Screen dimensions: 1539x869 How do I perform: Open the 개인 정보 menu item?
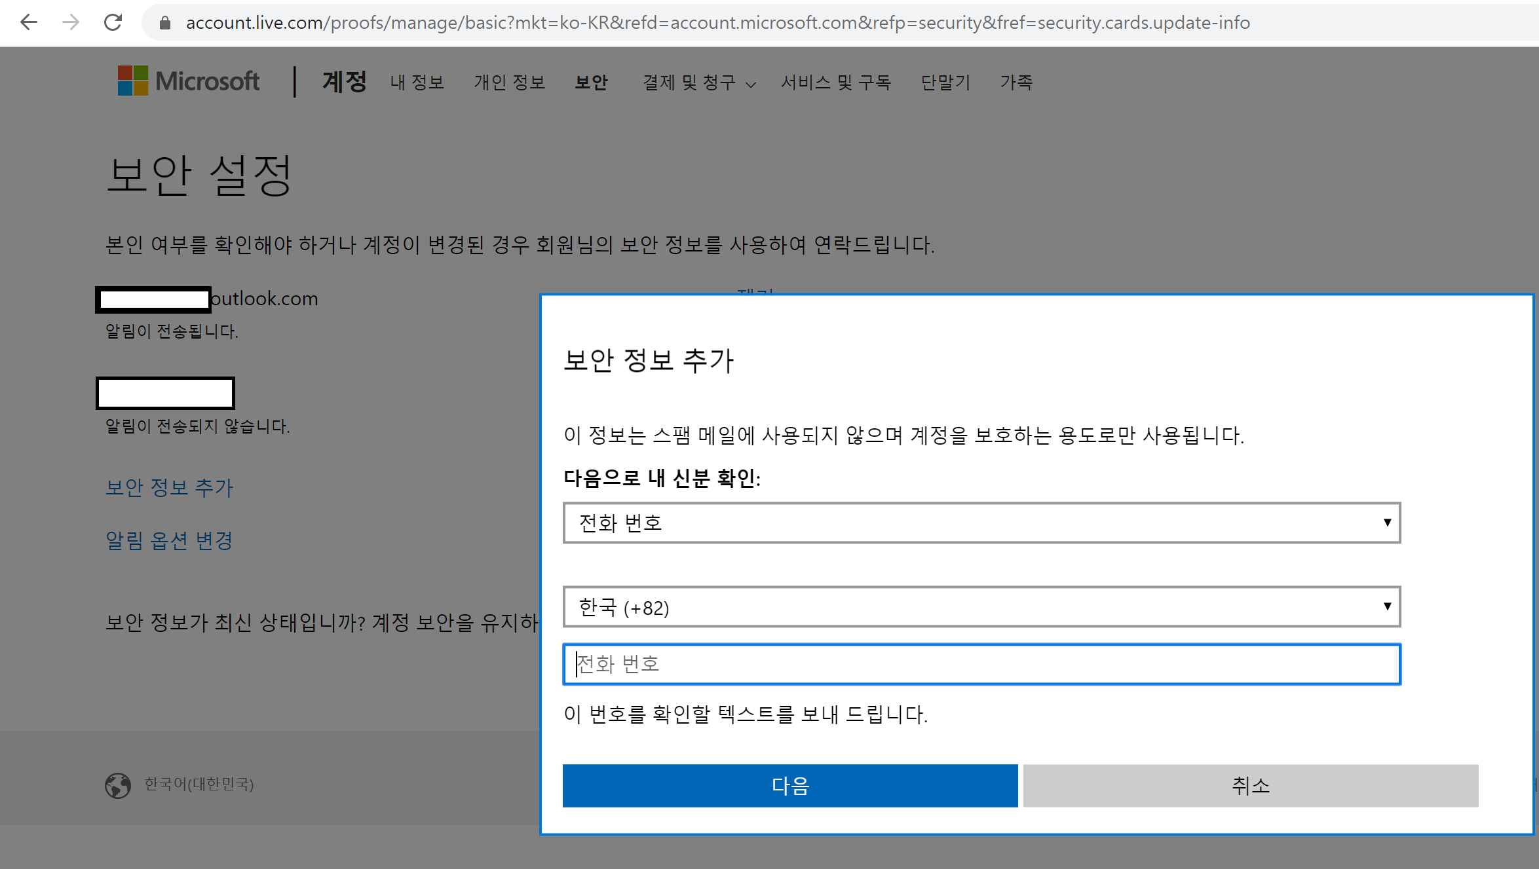[510, 83]
